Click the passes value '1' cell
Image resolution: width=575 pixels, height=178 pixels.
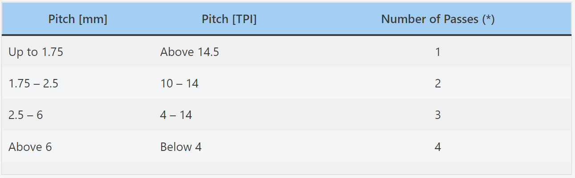(x=438, y=52)
